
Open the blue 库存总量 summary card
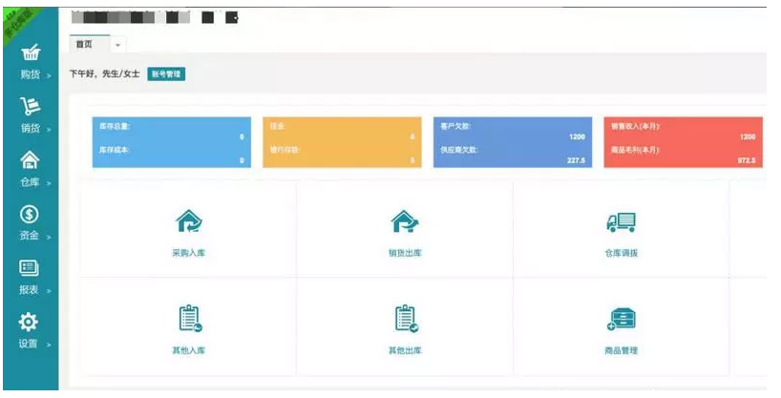(171, 142)
